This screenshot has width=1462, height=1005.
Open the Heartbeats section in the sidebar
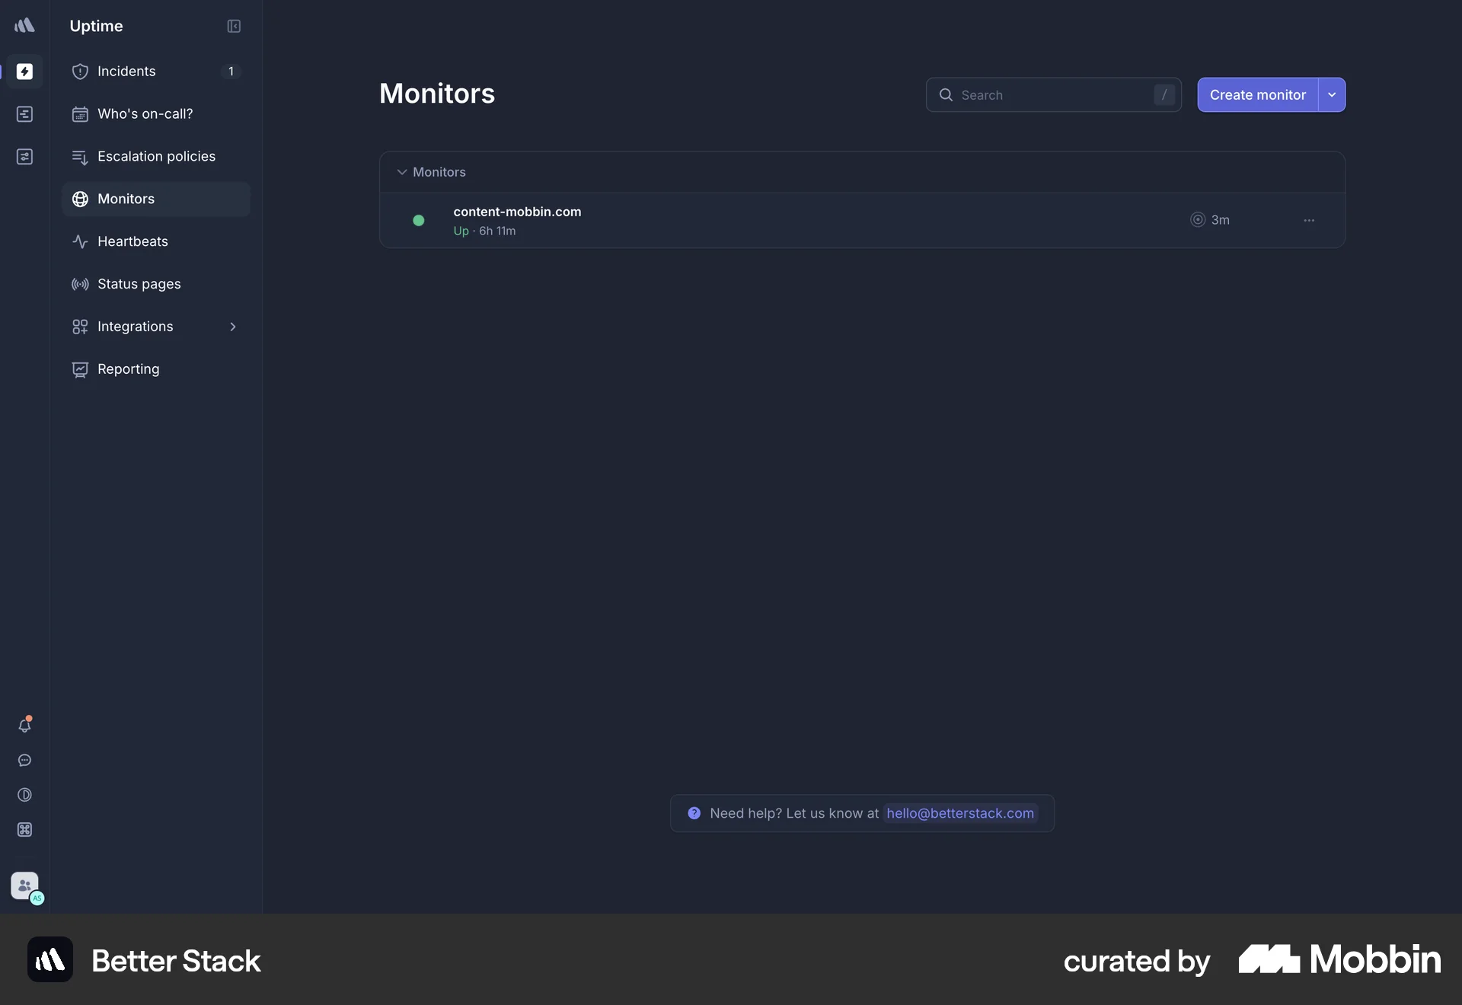click(132, 241)
